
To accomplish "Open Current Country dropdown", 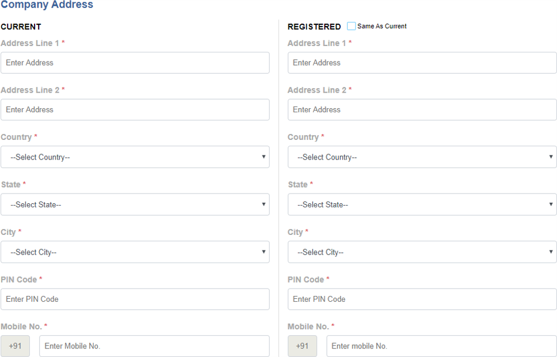I will (135, 157).
